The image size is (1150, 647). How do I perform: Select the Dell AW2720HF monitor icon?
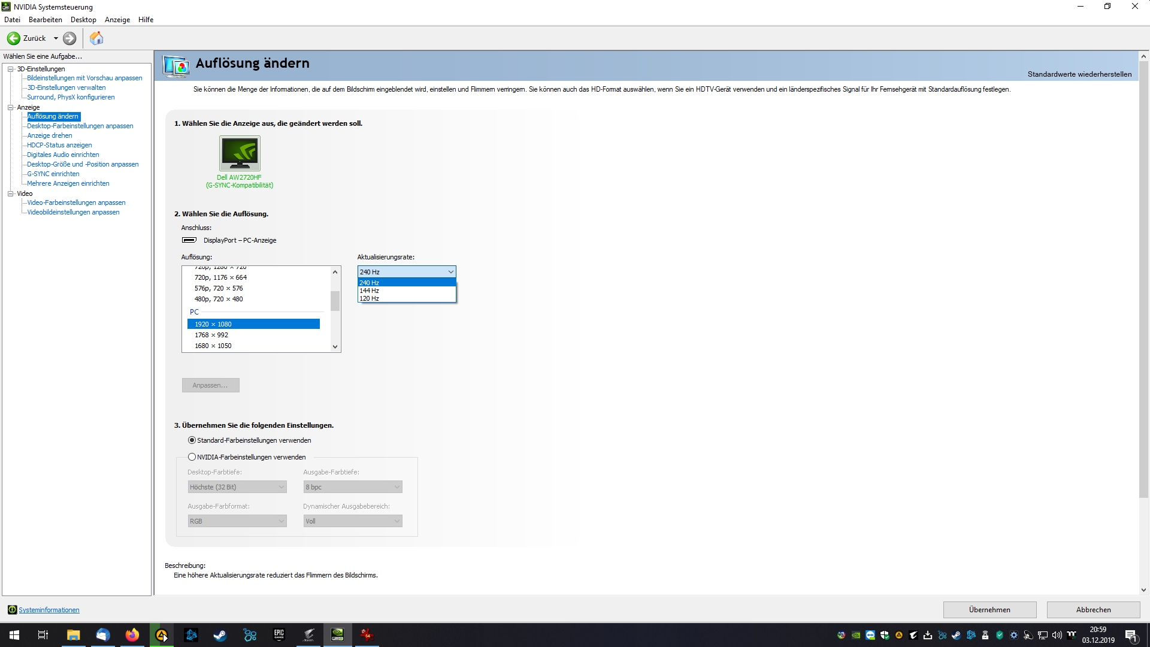coord(240,153)
